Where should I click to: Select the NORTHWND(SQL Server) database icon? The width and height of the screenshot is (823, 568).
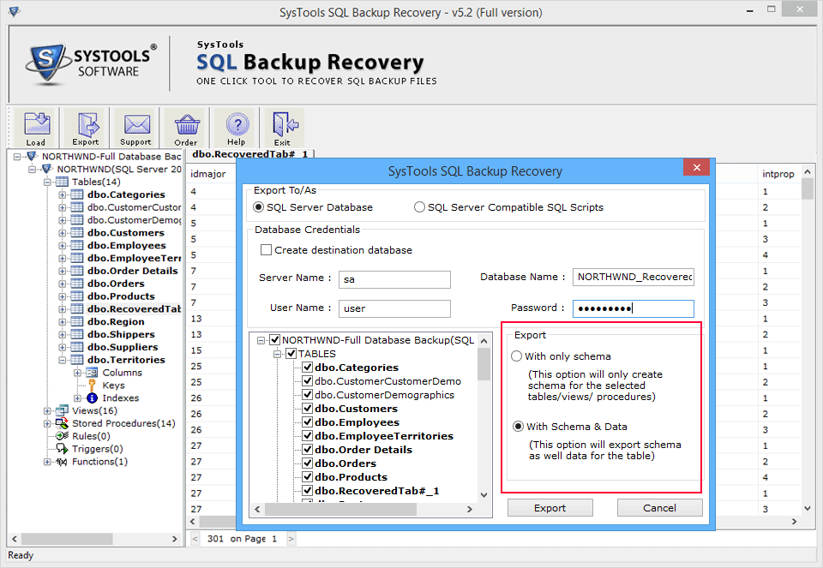coord(46,169)
